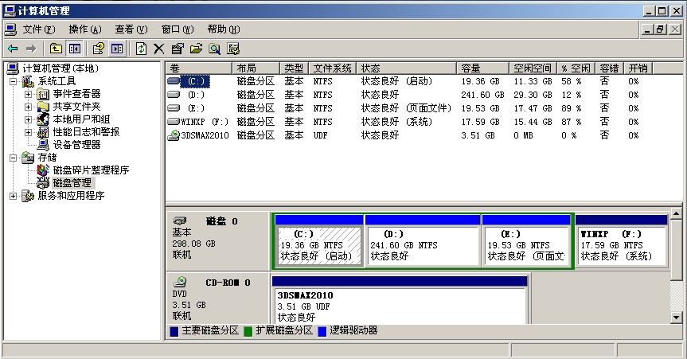The width and height of the screenshot is (687, 359).
Task: Click the Open folder toolbar icon
Action: tap(196, 49)
